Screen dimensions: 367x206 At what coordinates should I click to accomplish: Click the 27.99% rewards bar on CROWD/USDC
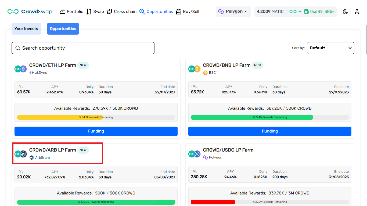click(x=270, y=202)
